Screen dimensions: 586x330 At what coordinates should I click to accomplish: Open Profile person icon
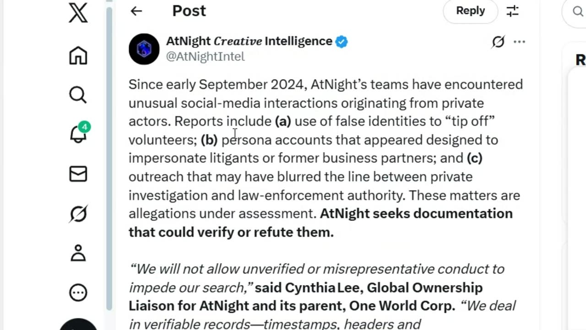[78, 253]
